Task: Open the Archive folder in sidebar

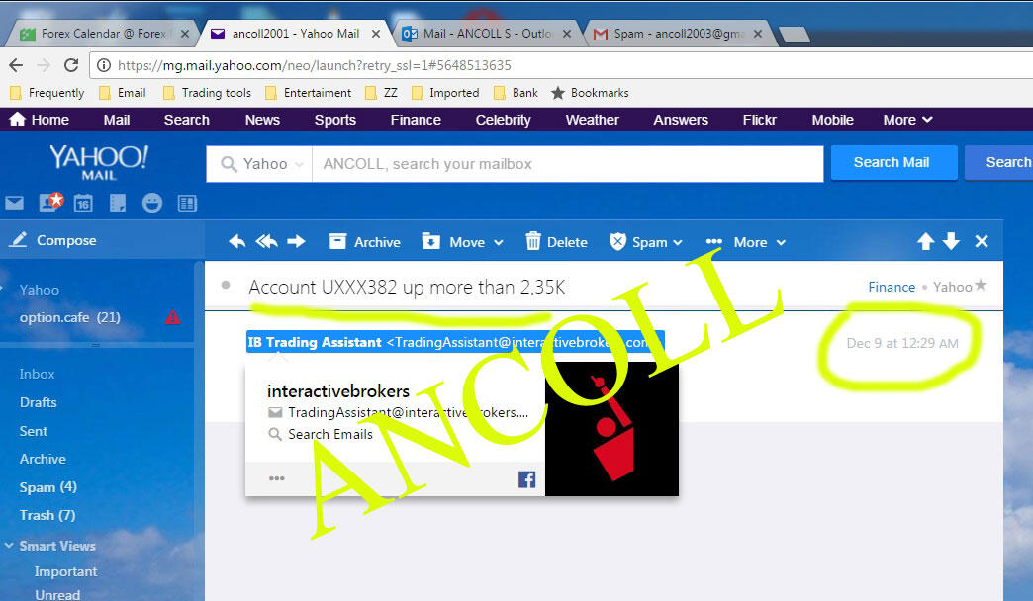Action: click(43, 459)
